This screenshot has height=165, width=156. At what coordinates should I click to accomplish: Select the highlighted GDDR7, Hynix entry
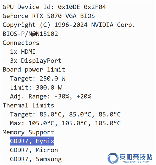point(32,141)
